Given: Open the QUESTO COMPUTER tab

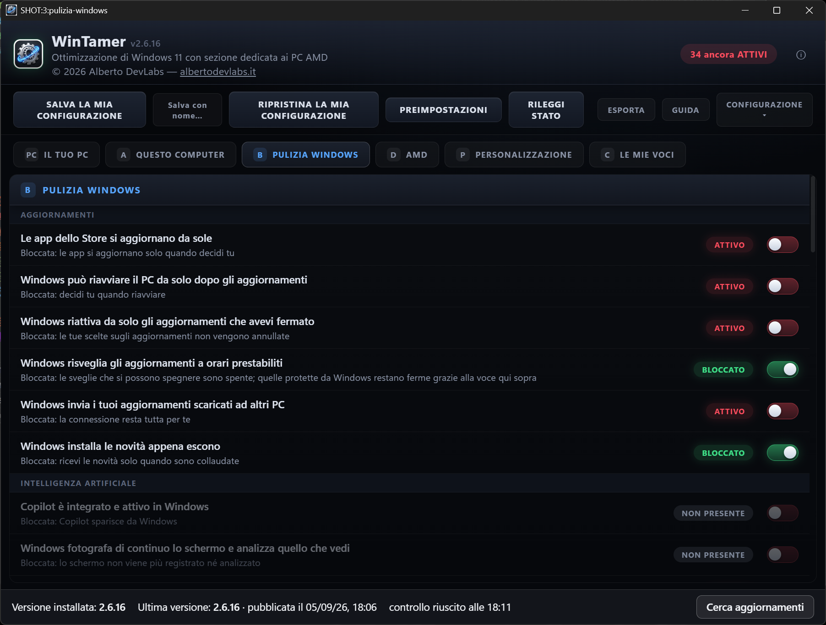Looking at the screenshot, I should 171,155.
